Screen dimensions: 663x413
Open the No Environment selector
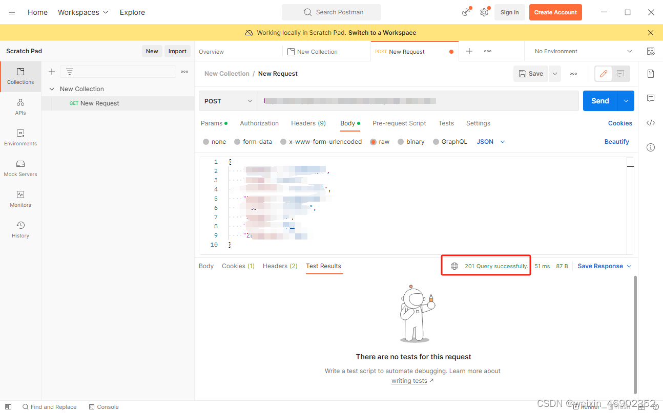[582, 51]
